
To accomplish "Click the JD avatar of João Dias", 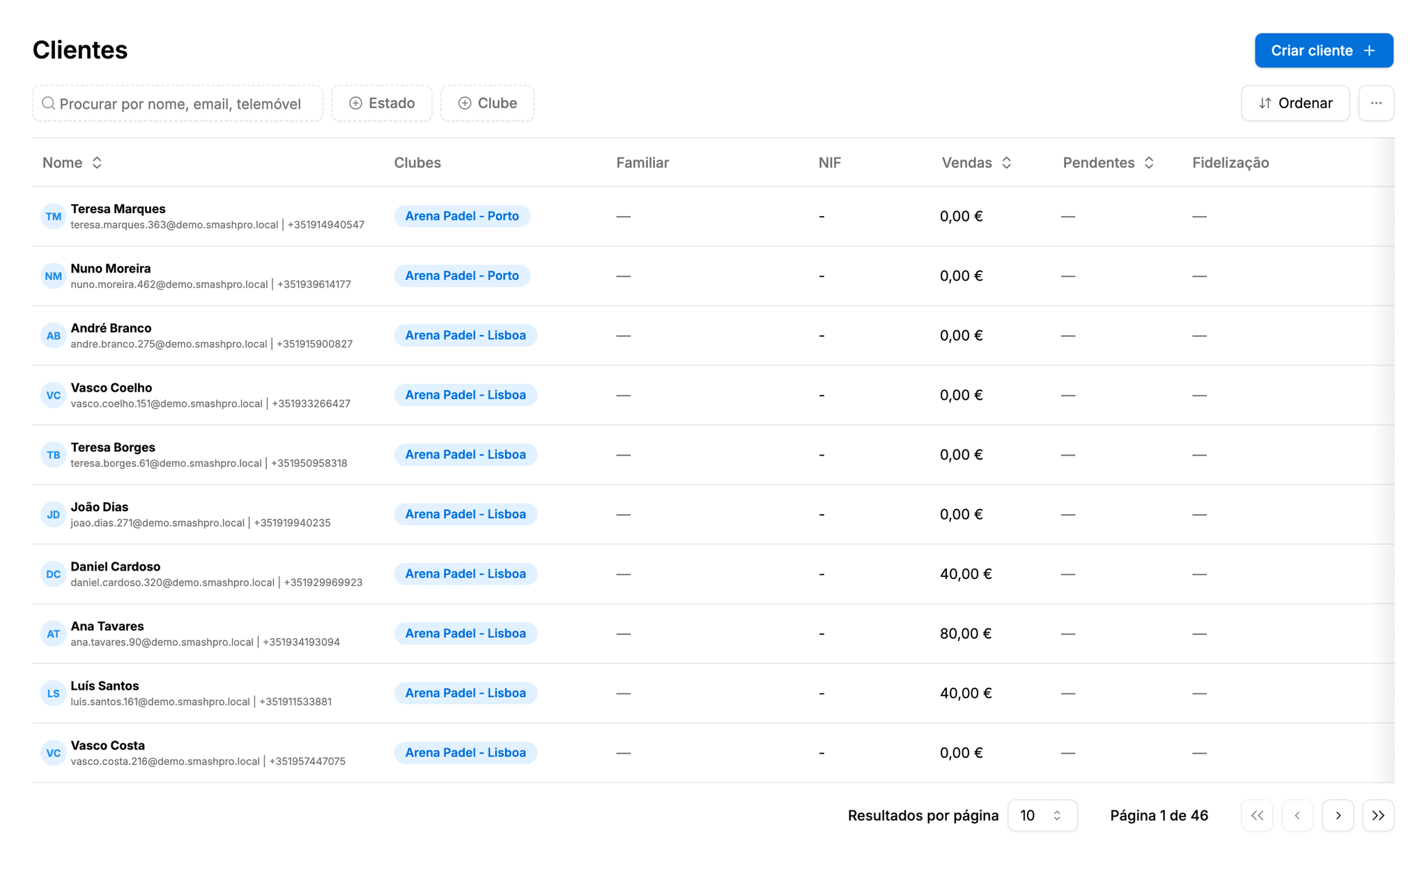I will coord(54,514).
